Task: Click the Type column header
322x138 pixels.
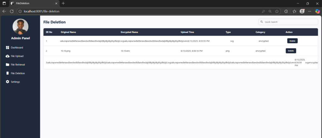Action: (x=228, y=32)
